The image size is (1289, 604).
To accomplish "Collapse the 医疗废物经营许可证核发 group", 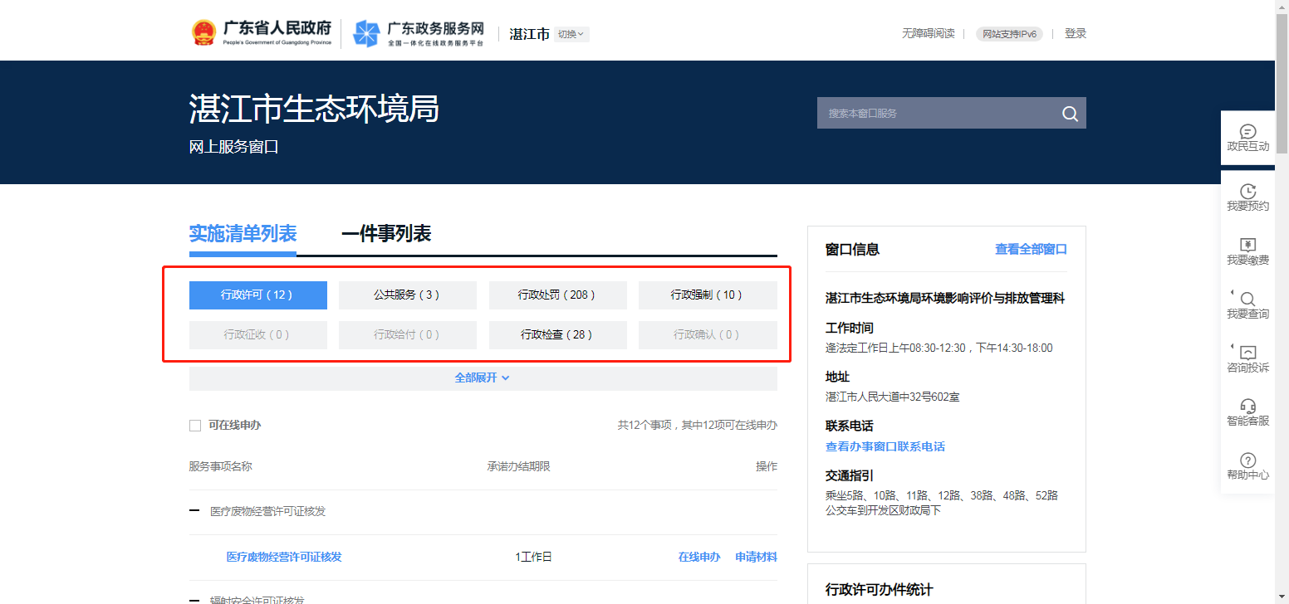I will click(194, 511).
